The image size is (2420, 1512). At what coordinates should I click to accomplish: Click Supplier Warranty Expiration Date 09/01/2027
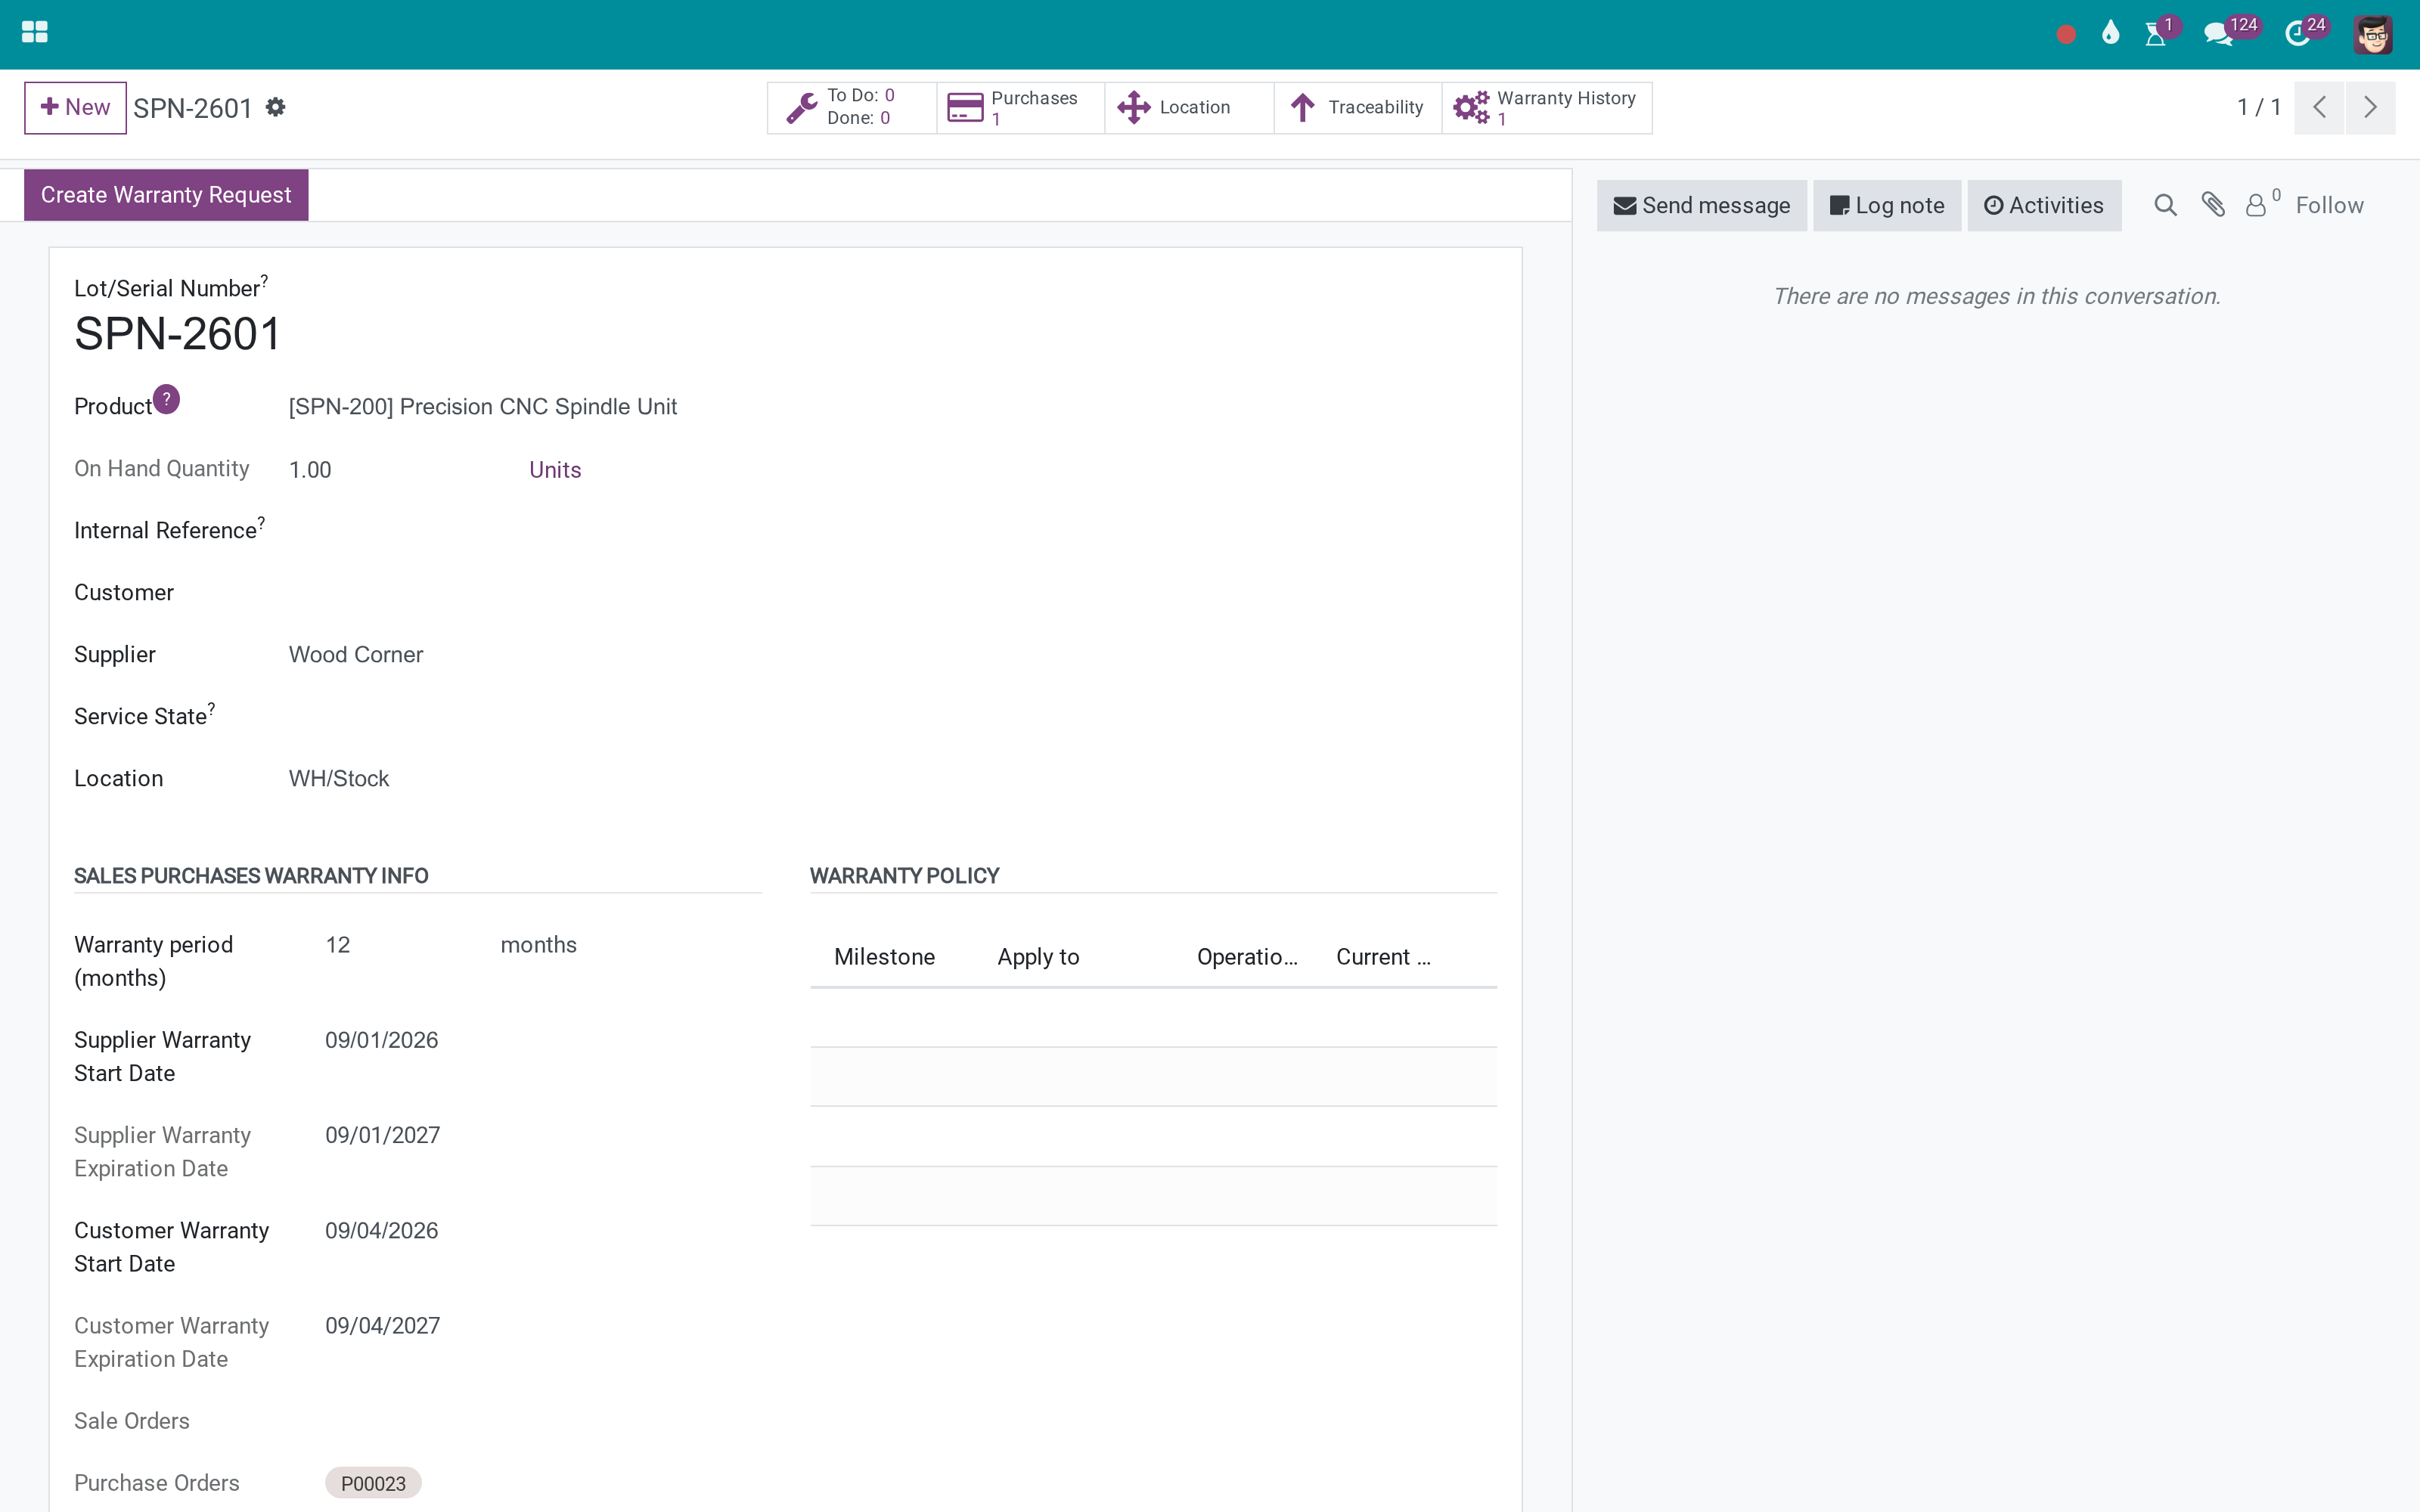pyautogui.click(x=383, y=1135)
